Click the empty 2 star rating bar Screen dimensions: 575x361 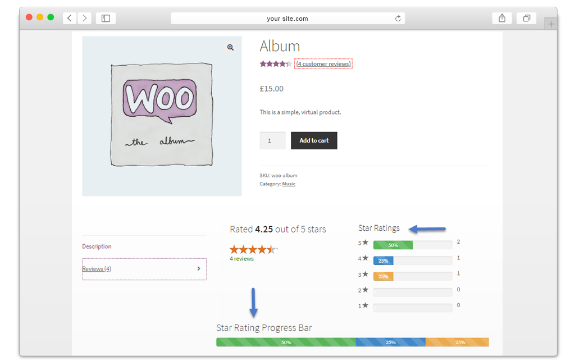click(413, 292)
